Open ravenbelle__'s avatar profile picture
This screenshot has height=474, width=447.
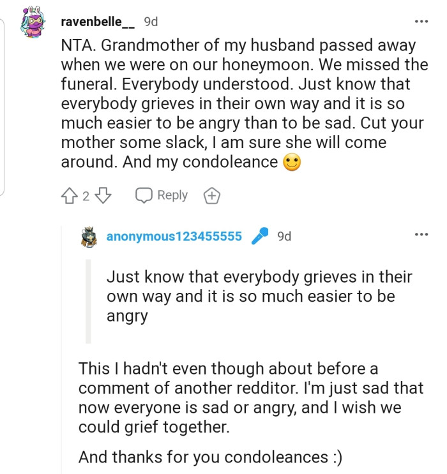pyautogui.click(x=33, y=23)
